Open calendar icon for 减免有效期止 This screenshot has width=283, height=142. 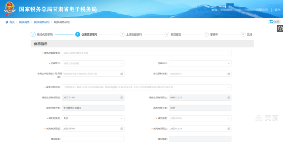tap(229, 129)
